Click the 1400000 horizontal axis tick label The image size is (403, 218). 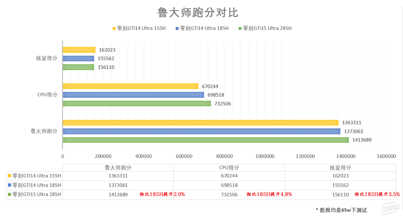click(346, 156)
